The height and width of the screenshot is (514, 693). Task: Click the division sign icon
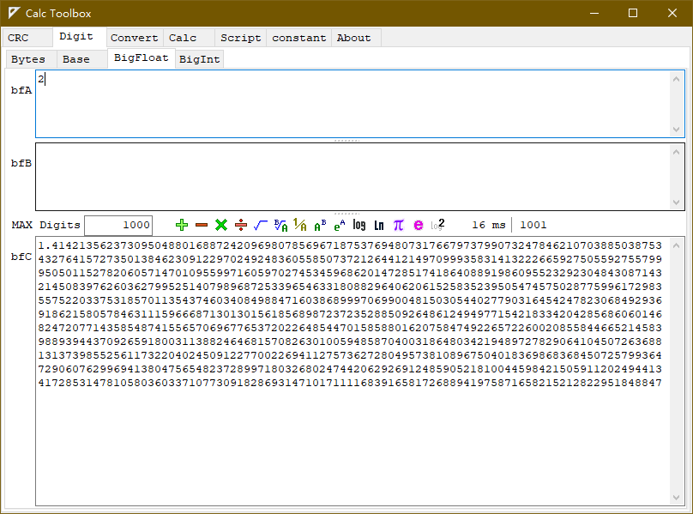pos(241,225)
